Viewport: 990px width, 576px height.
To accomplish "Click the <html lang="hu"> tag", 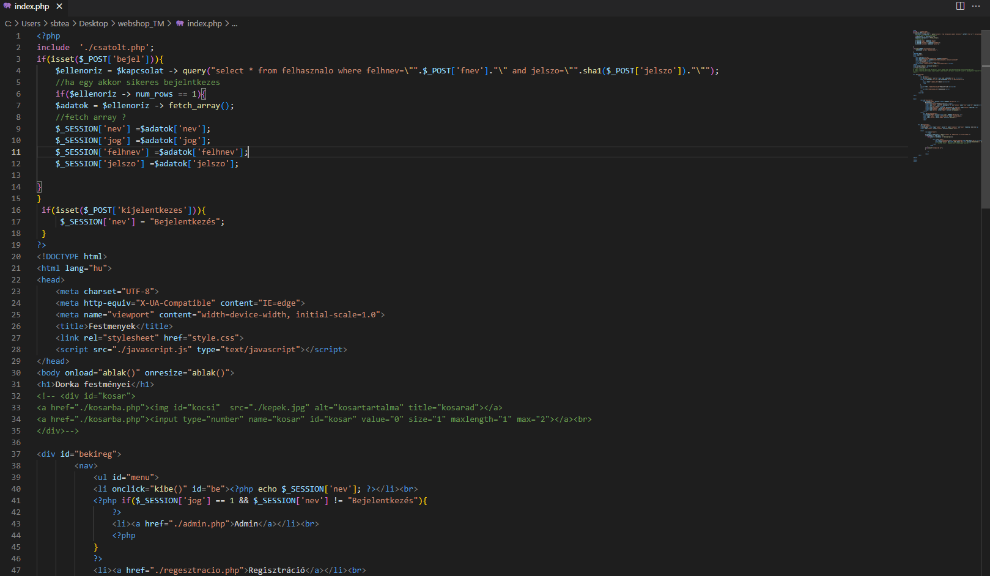I will pos(74,268).
